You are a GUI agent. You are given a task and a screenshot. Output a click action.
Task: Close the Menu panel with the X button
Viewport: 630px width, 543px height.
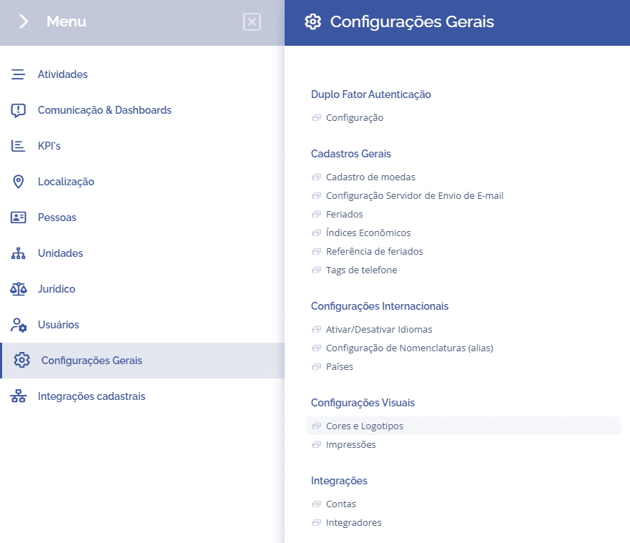(x=252, y=21)
